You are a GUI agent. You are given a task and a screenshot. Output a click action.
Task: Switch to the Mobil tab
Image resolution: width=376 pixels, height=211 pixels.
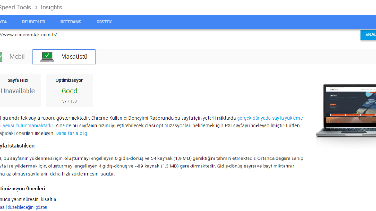tap(16, 57)
